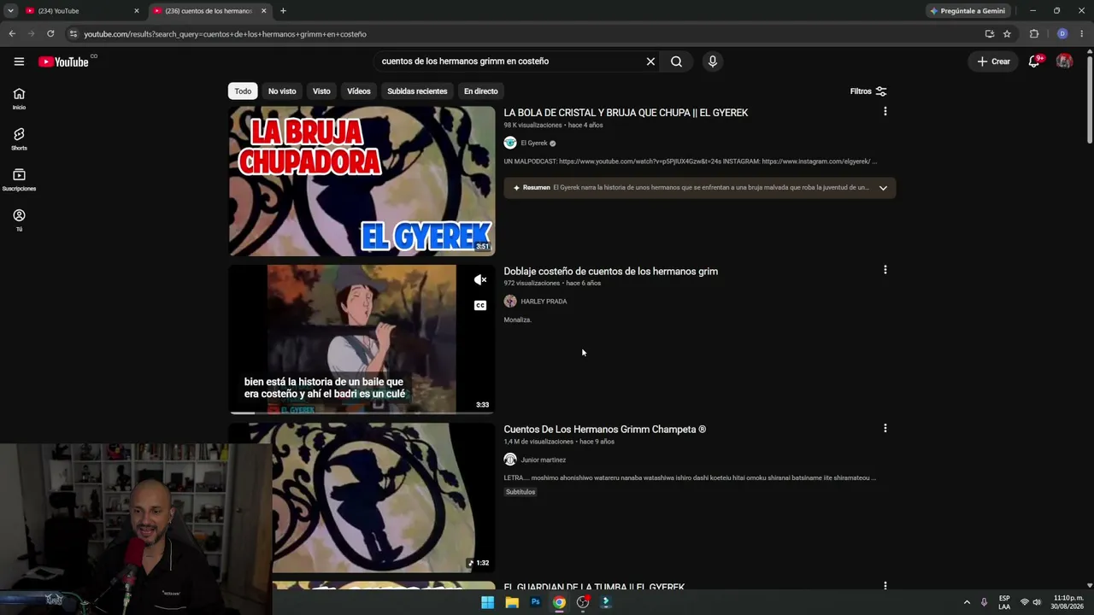Open Chrome profile D avatar
The height and width of the screenshot is (615, 1094).
point(1062,34)
